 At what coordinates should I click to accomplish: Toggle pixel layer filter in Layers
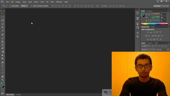(152, 46)
